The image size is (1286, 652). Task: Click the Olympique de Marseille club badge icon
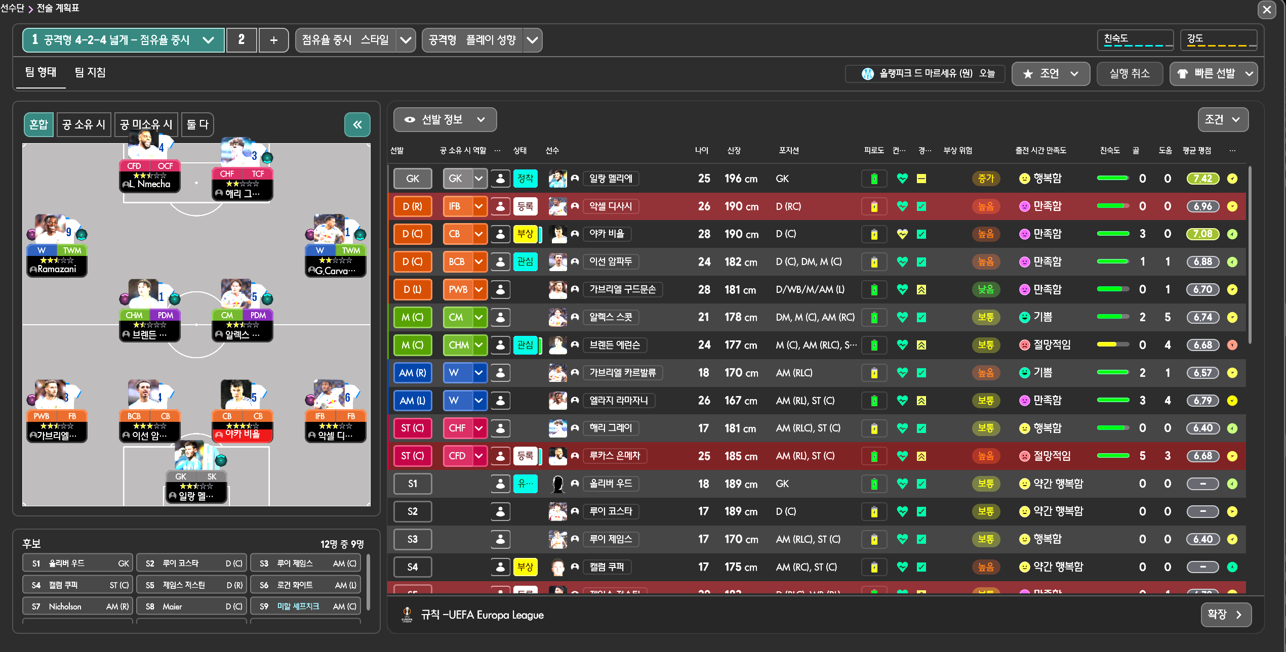pyautogui.click(x=868, y=74)
